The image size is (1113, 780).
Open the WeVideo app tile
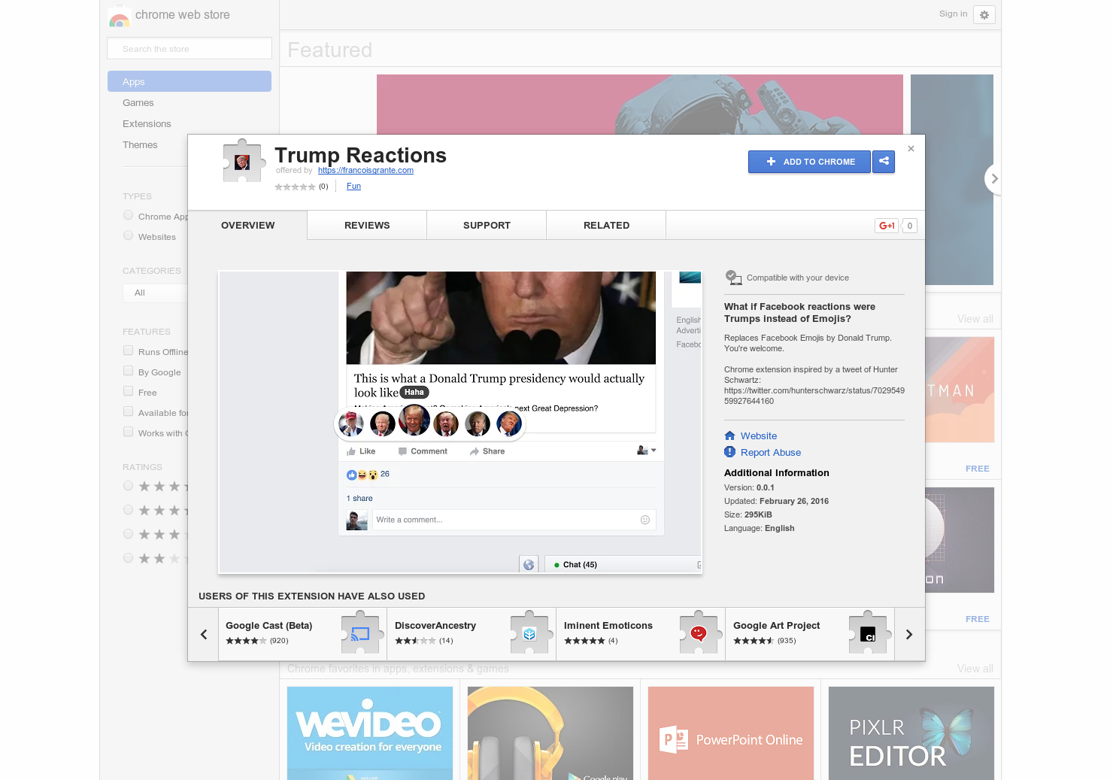click(x=370, y=733)
